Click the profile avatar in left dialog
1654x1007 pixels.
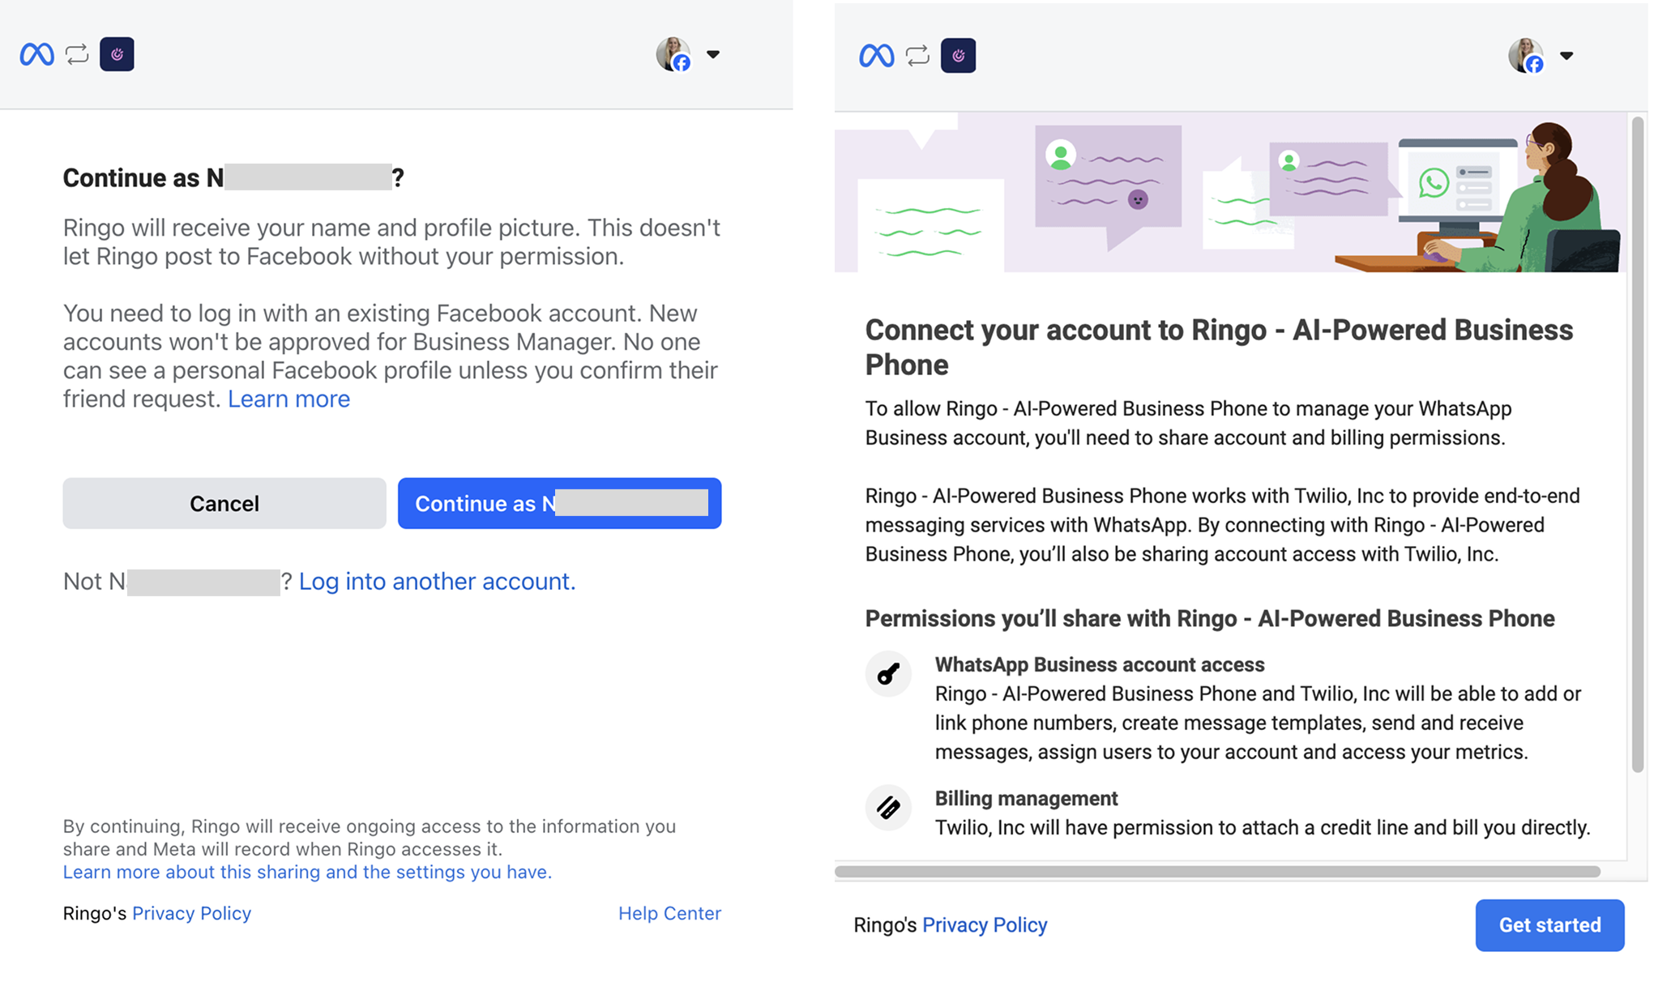tap(673, 54)
